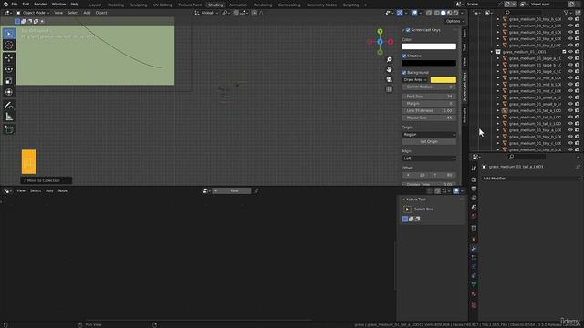Open the Tool properties tab icon

tap(474, 169)
